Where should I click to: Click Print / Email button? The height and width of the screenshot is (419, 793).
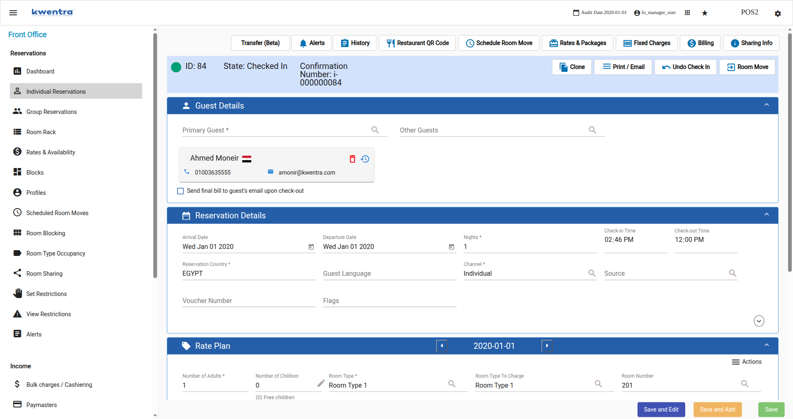point(623,67)
